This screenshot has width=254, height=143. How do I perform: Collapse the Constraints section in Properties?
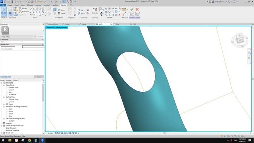click(x=43, y=40)
